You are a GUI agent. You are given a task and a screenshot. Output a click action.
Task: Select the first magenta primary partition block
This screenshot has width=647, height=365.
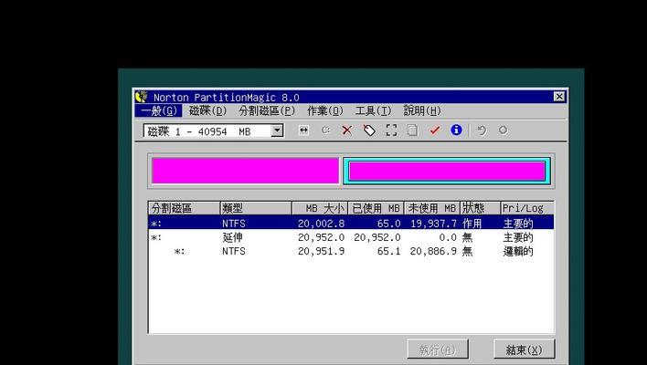[x=245, y=171]
